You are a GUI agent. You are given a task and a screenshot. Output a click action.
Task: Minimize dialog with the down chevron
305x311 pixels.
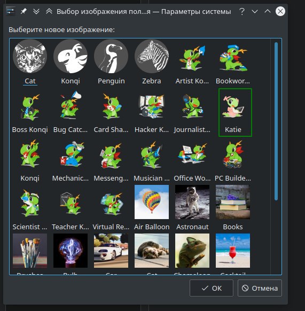(x=255, y=12)
